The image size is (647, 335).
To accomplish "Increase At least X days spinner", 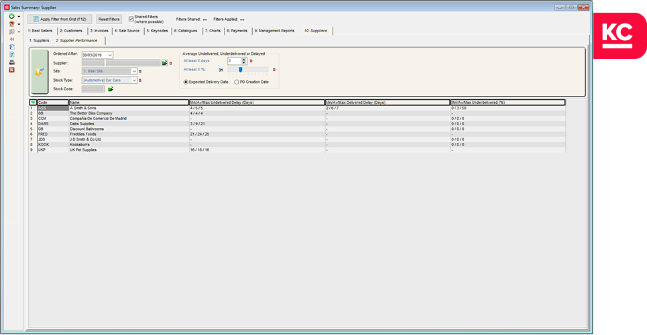I will (244, 60).
